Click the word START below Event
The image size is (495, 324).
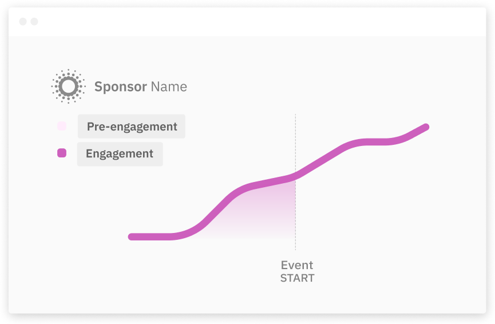point(298,278)
